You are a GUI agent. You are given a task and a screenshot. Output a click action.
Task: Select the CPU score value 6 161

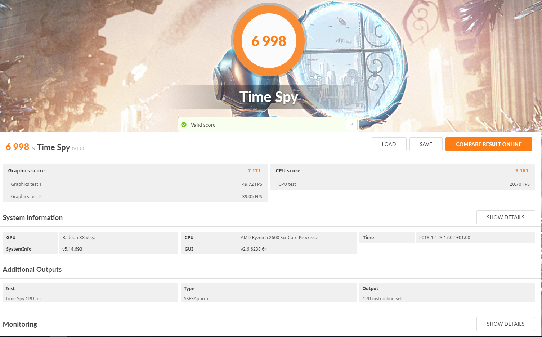521,171
